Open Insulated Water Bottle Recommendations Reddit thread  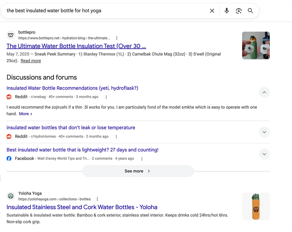72,88
